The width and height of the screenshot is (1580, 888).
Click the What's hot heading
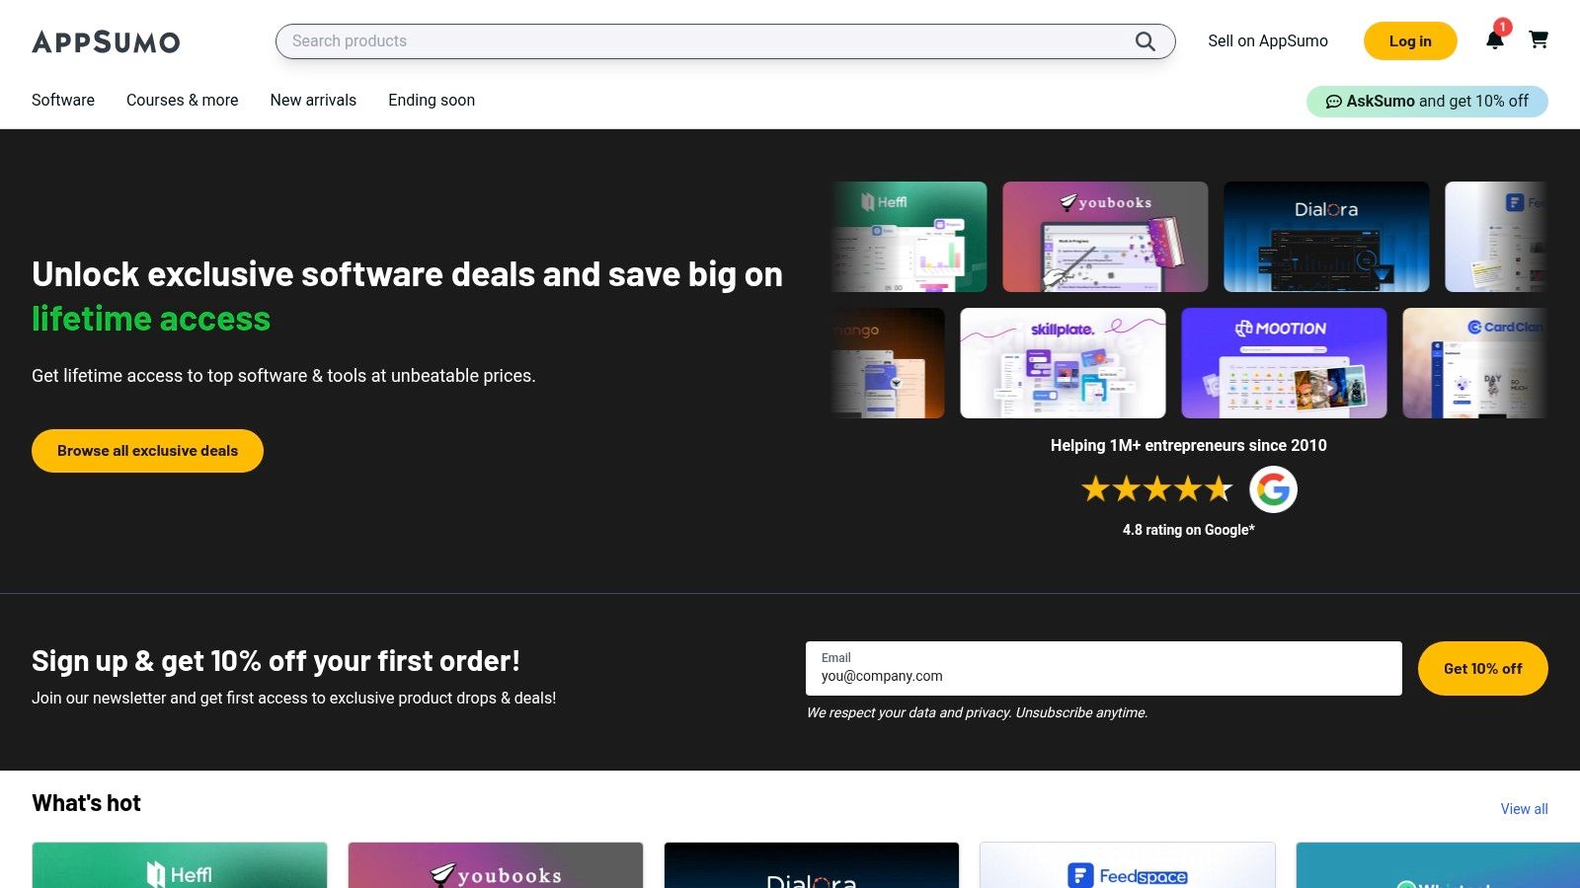coord(86,803)
